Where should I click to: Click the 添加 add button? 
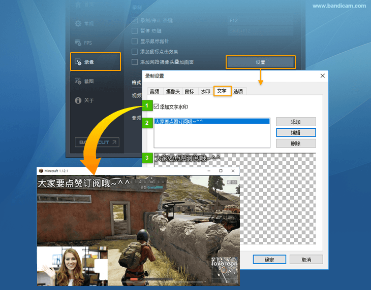(296, 122)
